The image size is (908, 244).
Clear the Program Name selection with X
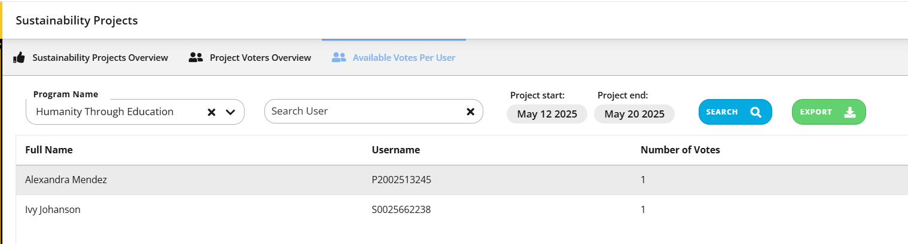(211, 112)
